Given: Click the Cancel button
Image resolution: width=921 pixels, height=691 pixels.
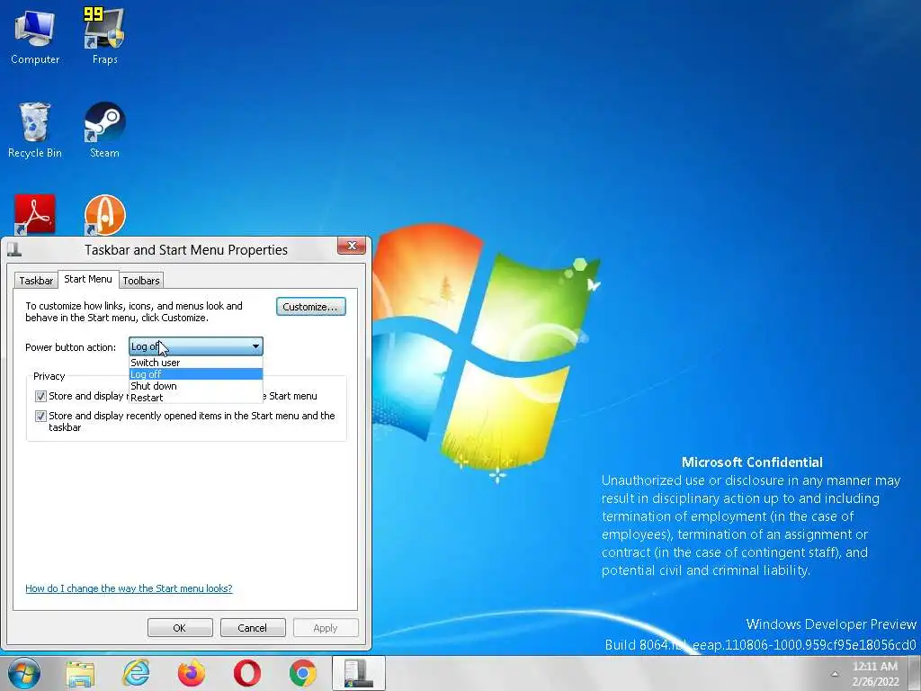Looking at the screenshot, I should (x=253, y=627).
